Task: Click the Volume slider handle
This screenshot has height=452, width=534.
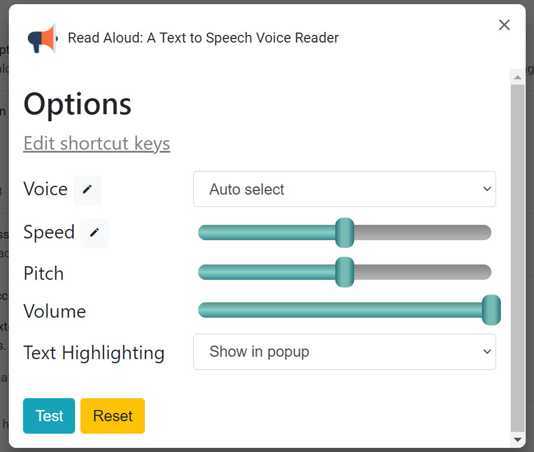Action: (491, 310)
